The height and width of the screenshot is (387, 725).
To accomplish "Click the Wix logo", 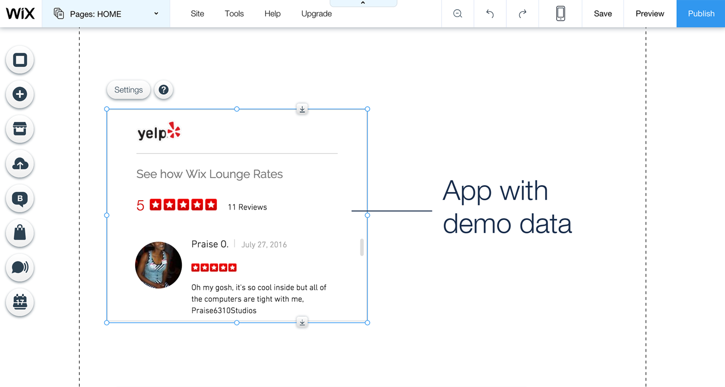I will (x=21, y=13).
